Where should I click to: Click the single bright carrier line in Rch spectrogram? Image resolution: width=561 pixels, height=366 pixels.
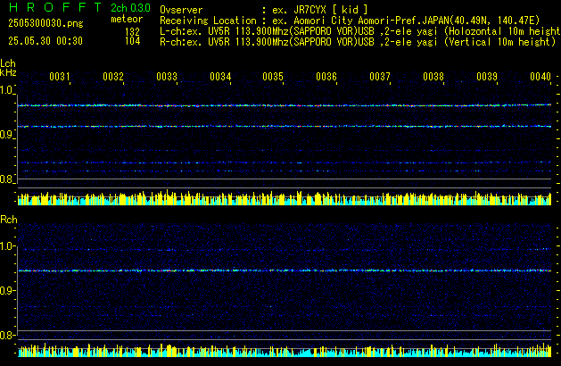tap(285, 270)
